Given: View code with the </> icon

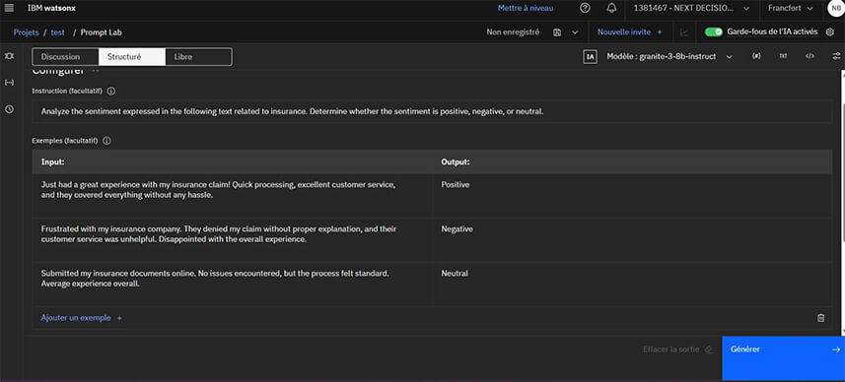Looking at the screenshot, I should point(810,56).
